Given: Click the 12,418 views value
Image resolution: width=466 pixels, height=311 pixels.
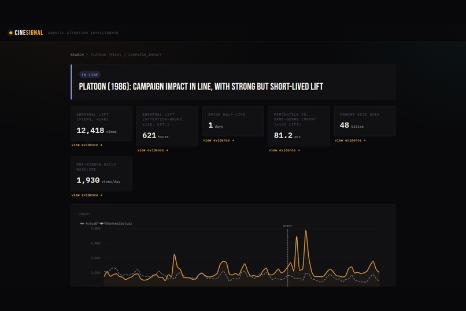Looking at the screenshot, I should coord(97,131).
